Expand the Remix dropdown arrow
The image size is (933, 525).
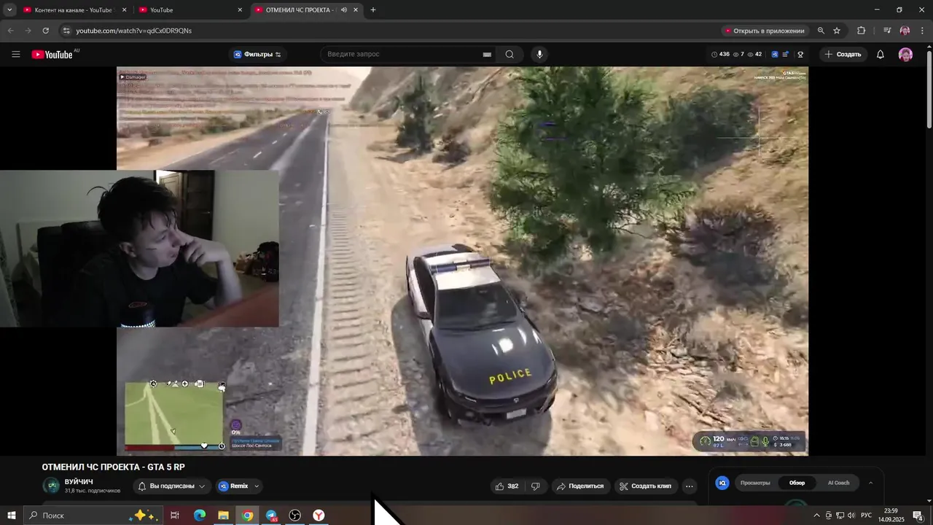257,486
